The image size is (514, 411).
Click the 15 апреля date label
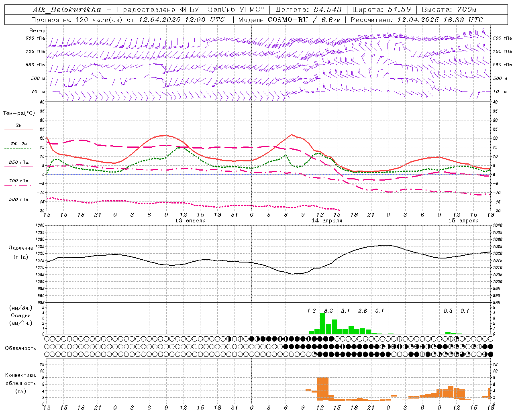(463, 221)
